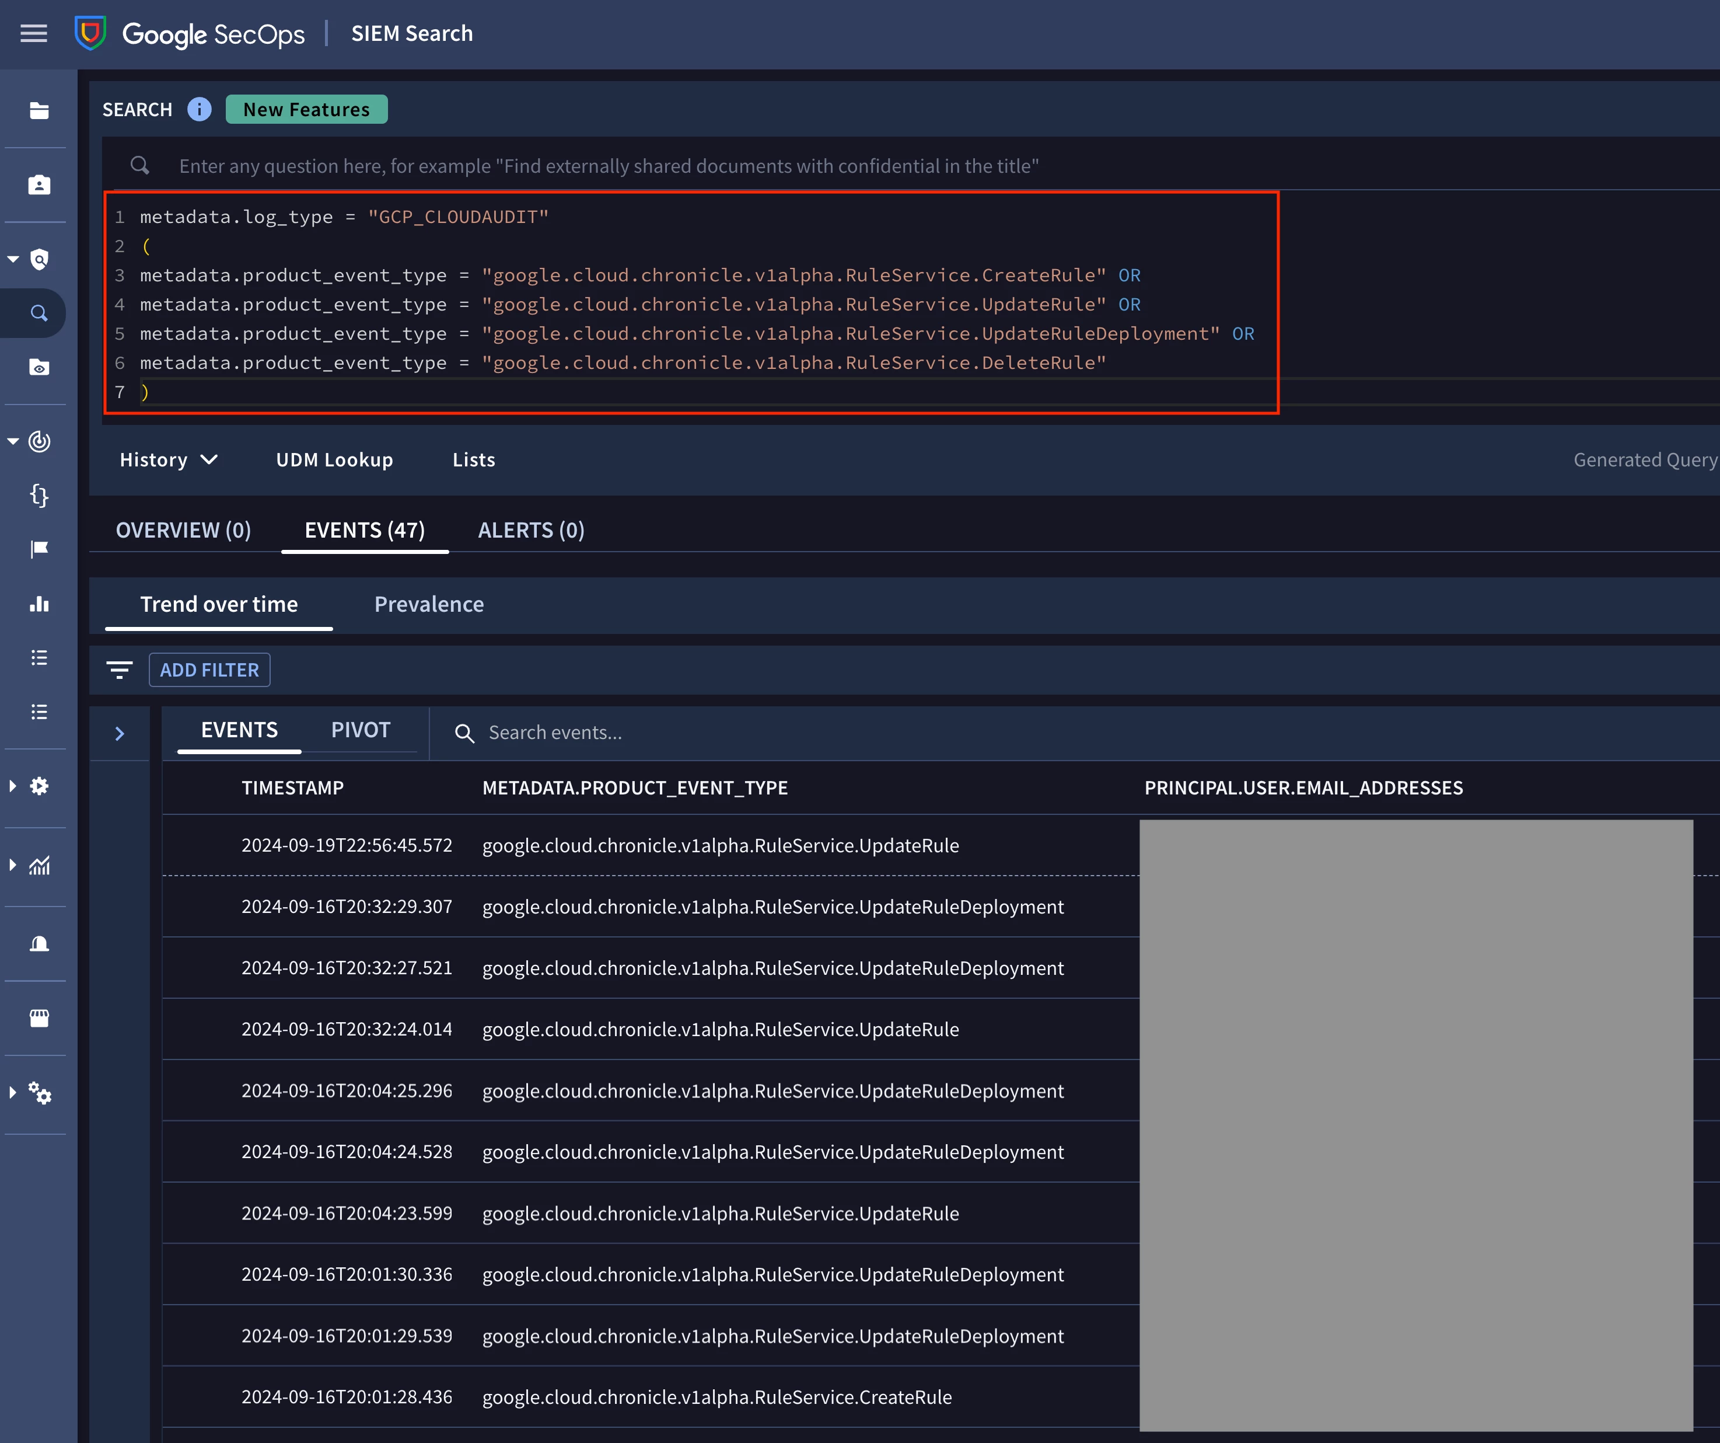Screen dimensions: 1720x1443
Task: Open the hamburger navigation menu
Action: pos(34,34)
